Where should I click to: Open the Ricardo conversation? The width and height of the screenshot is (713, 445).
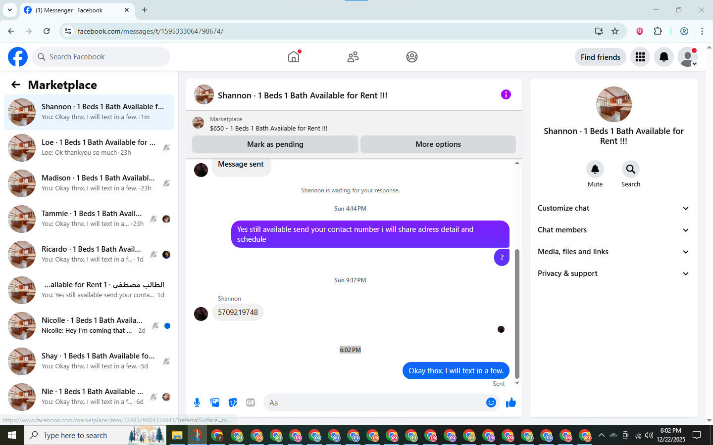[89, 255]
